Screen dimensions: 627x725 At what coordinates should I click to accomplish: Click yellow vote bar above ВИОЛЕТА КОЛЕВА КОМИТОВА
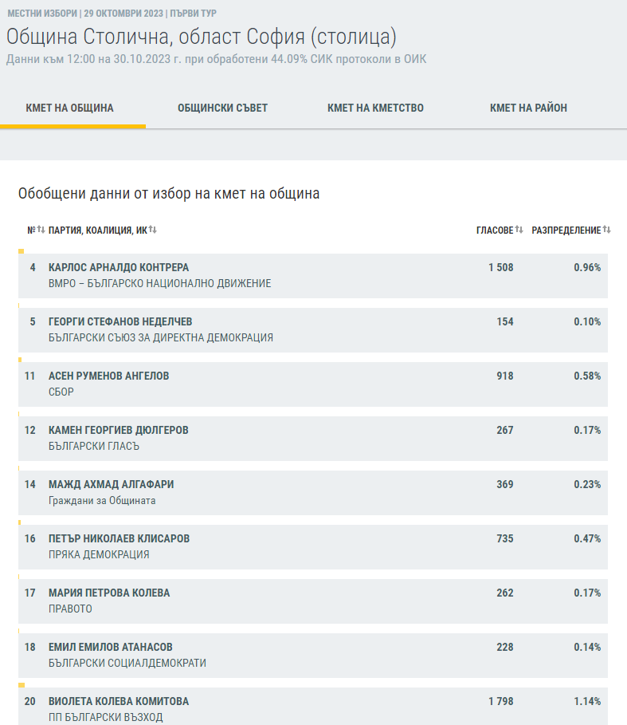22,685
